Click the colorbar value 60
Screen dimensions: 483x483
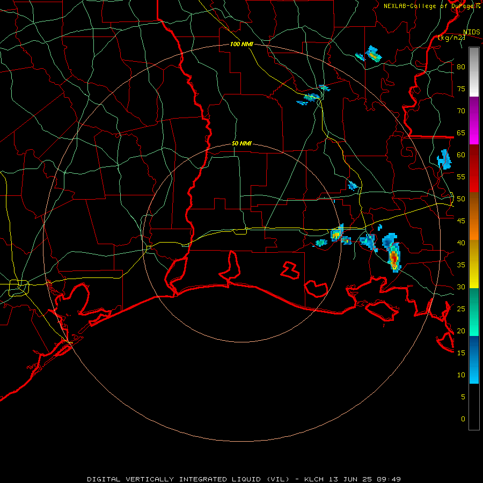click(x=461, y=155)
